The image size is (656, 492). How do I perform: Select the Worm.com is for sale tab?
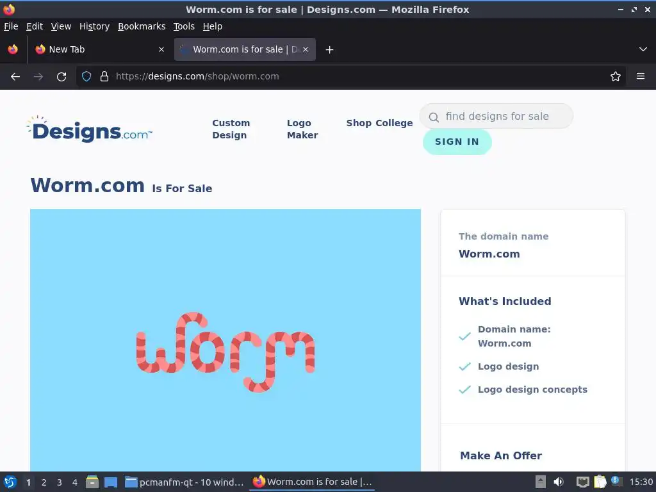pos(245,49)
